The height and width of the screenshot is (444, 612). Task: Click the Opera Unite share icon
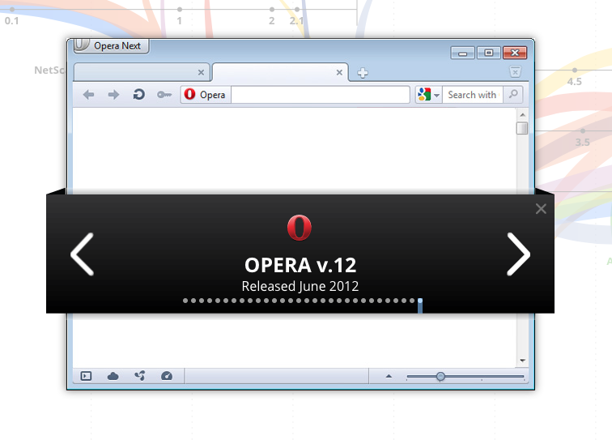(x=140, y=376)
